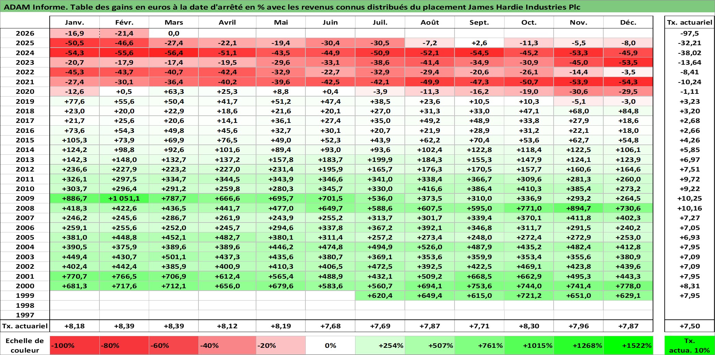Select the +10,25 actuarial rate for 2009
Screen dimensions: 715x355
coord(690,198)
